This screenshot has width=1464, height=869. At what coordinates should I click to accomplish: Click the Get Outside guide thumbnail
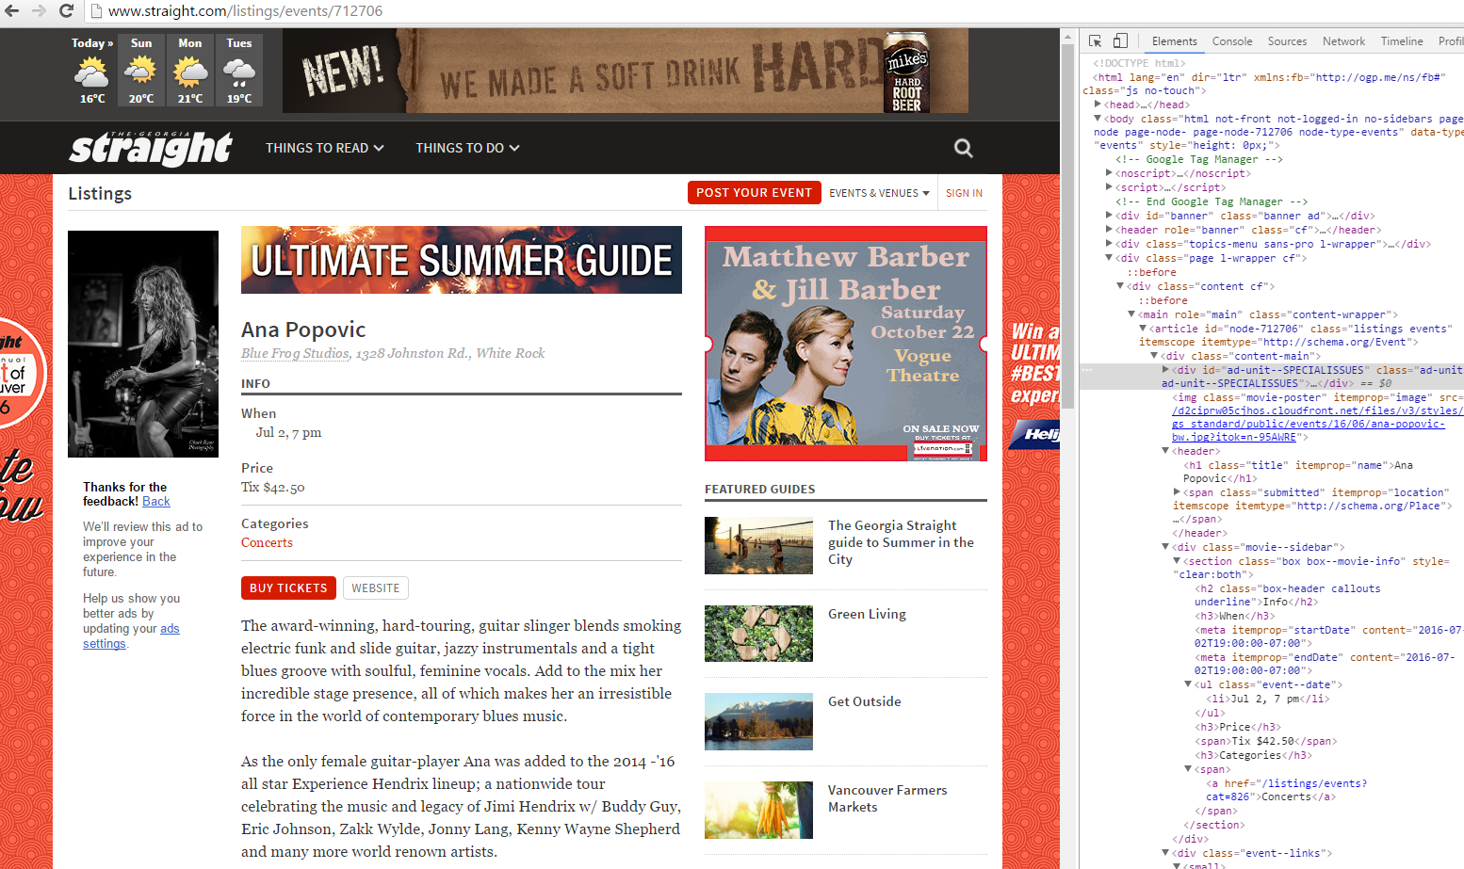(x=758, y=722)
